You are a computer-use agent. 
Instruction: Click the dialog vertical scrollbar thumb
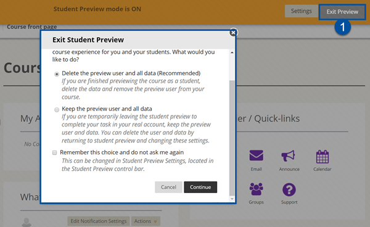(232, 138)
